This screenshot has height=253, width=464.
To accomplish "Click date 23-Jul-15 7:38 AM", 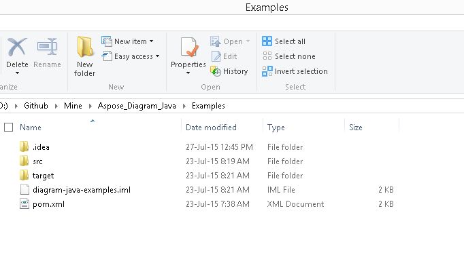I will (x=218, y=204).
